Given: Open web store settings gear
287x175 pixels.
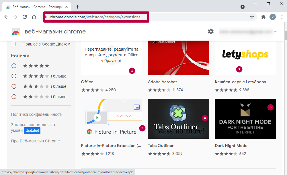Looking at the screenshot, I should click(211, 31).
